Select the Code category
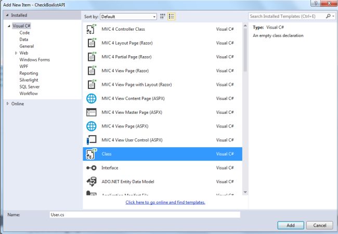The image size is (338, 234). click(24, 33)
